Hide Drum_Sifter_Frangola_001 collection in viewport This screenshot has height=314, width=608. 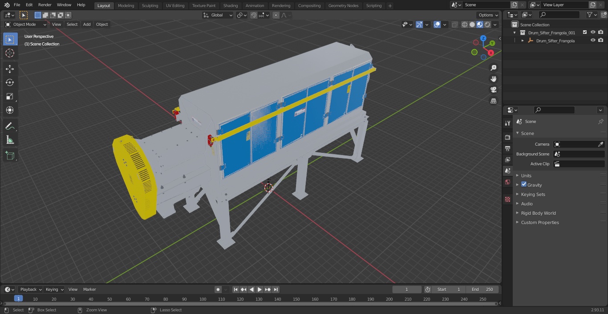(x=593, y=33)
